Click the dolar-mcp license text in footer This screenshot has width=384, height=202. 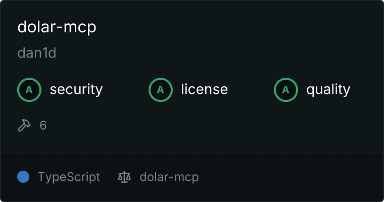pos(169,177)
